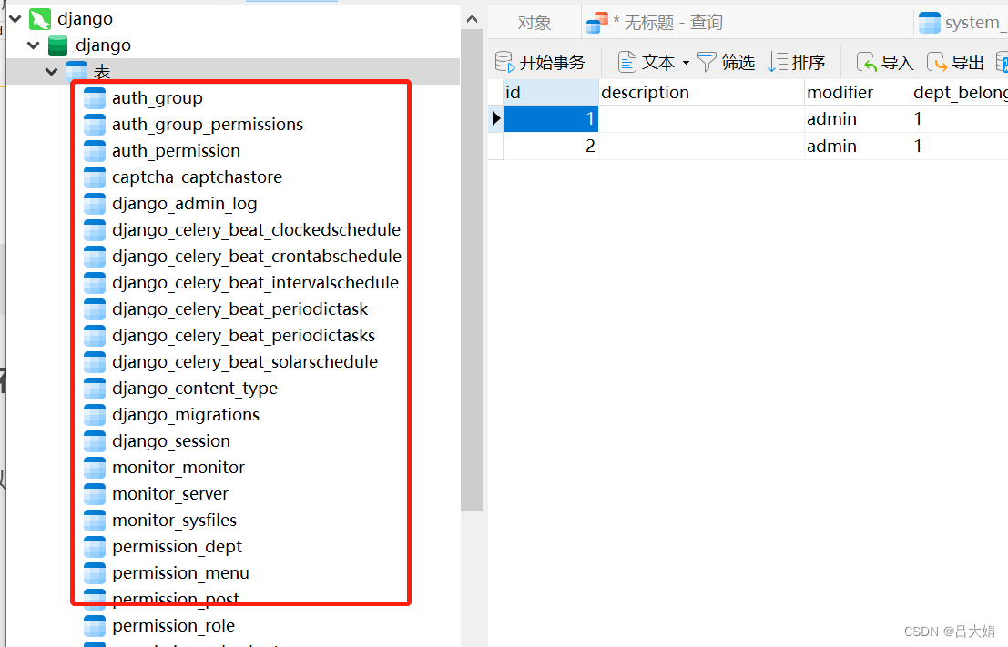
Task: Open the 文本 dropdown arrow
Action: [686, 63]
